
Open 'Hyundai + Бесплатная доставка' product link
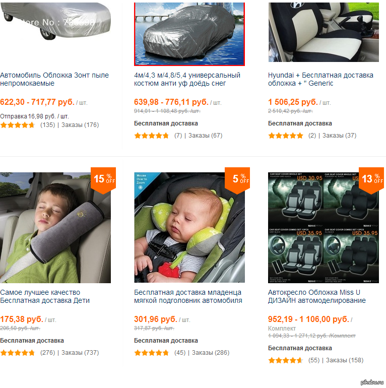point(320,79)
